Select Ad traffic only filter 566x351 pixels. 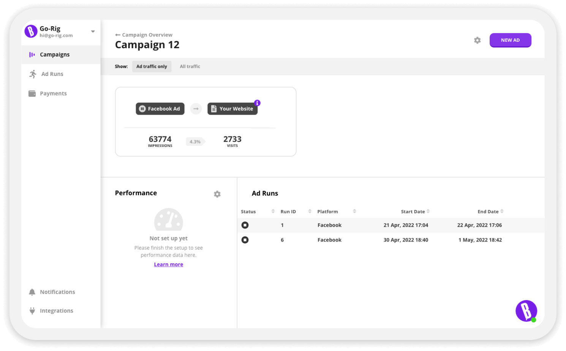tap(152, 66)
